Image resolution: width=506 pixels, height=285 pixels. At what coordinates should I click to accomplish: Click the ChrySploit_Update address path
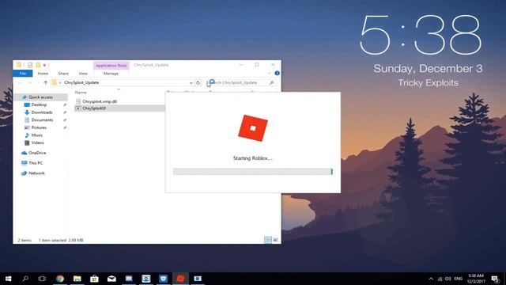[81, 82]
